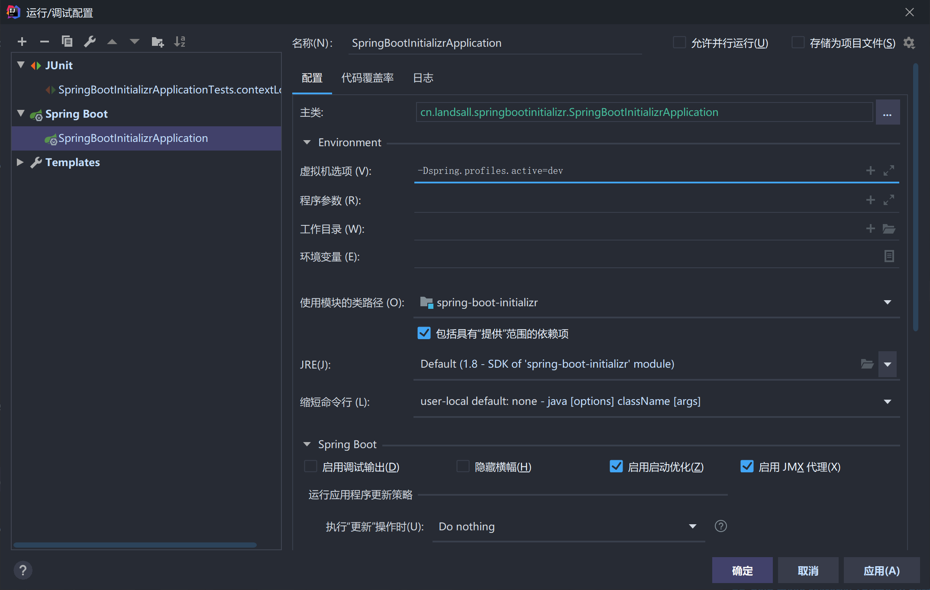This screenshot has width=930, height=590.
Task: Click the configuration name input field
Action: pyautogui.click(x=495, y=43)
